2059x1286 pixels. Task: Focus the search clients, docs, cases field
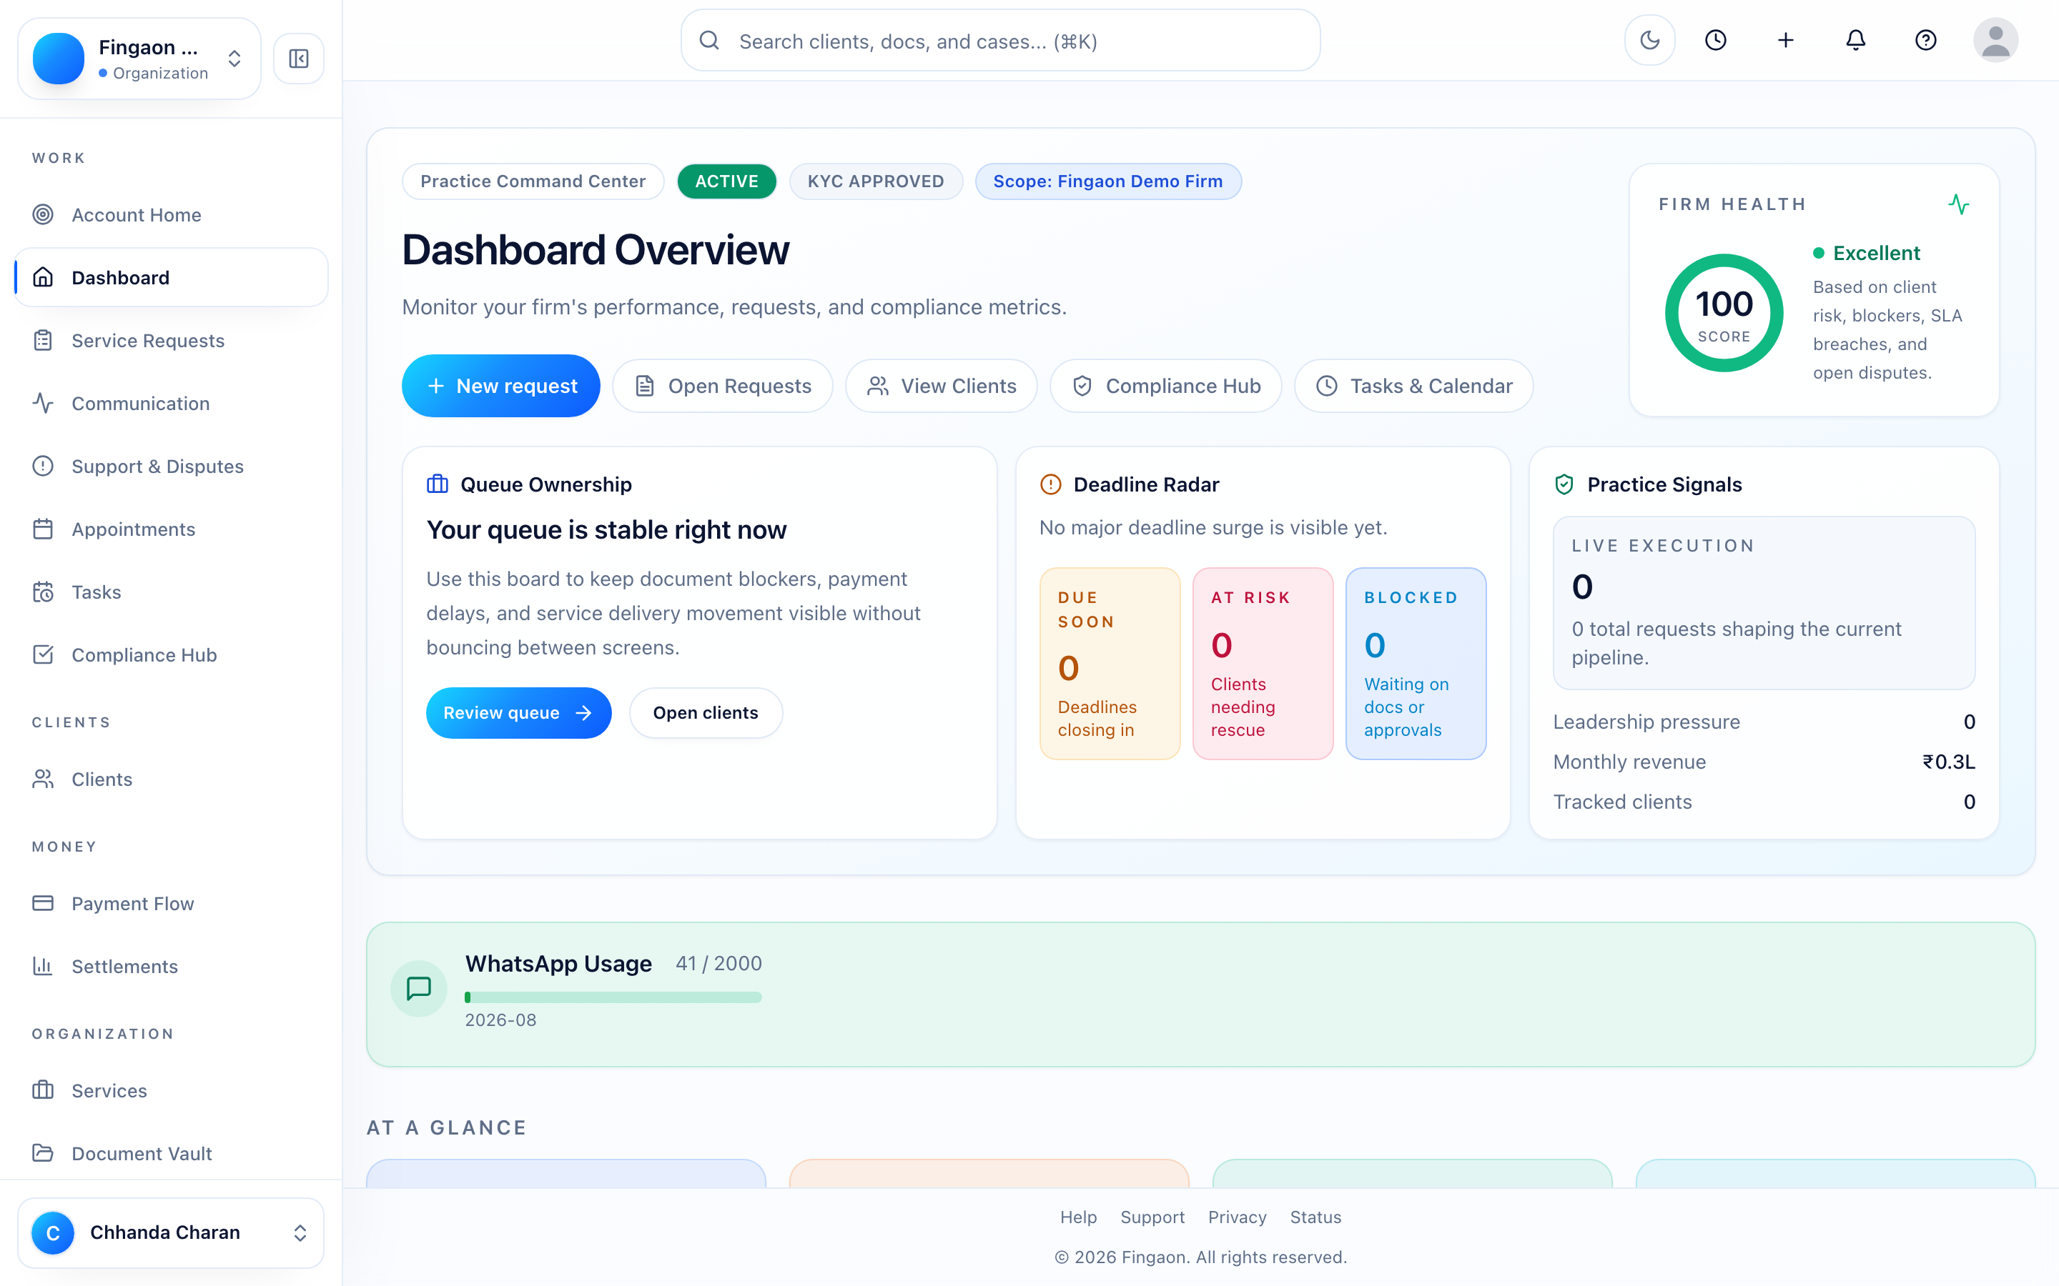[x=999, y=41]
